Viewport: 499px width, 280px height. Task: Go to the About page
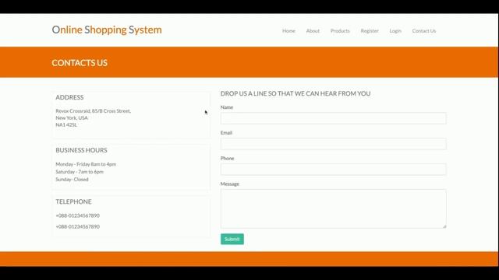click(x=313, y=31)
